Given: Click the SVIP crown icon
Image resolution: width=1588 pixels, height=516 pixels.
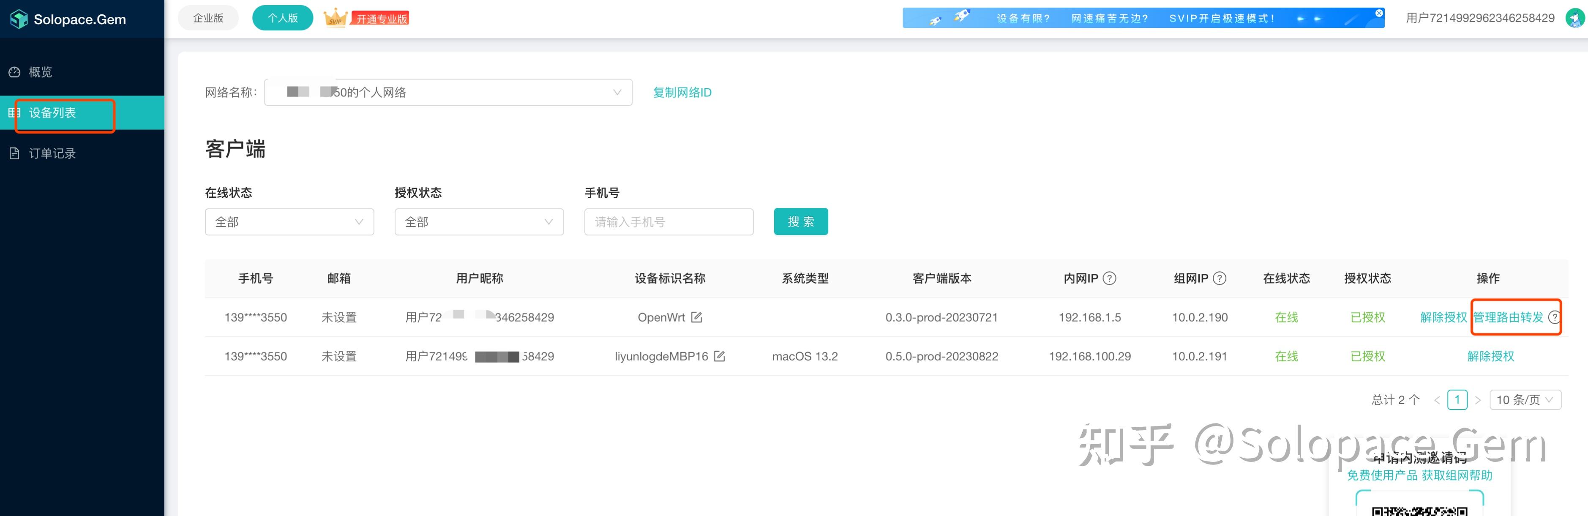Looking at the screenshot, I should pos(336,18).
